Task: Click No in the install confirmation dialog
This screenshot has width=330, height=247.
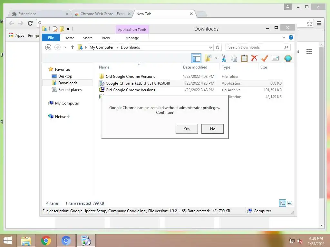Action: pyautogui.click(x=212, y=129)
